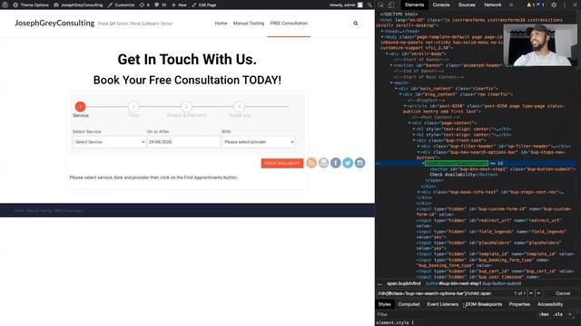Switch to the Network tab in DevTools
This screenshot has height=326, width=581.
click(492, 5)
